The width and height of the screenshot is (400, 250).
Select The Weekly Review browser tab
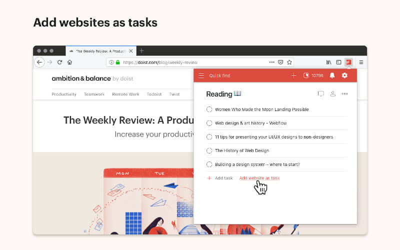(x=101, y=51)
